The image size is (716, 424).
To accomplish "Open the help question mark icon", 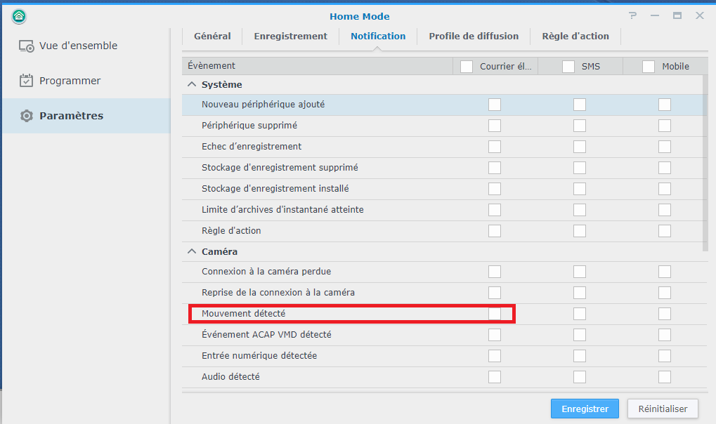I will 632,16.
